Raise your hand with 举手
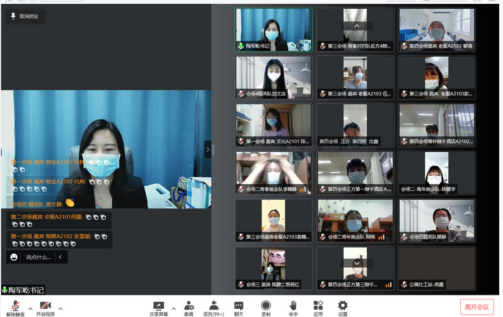Screen dimensions: 503x317 pyautogui.click(x=293, y=306)
